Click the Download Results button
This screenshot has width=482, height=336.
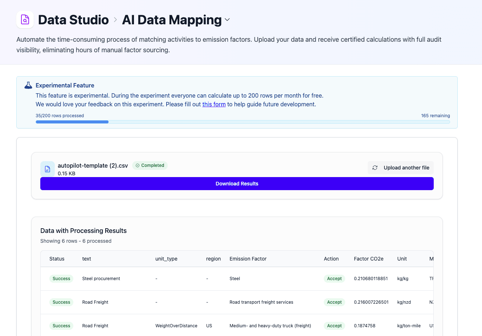237,184
